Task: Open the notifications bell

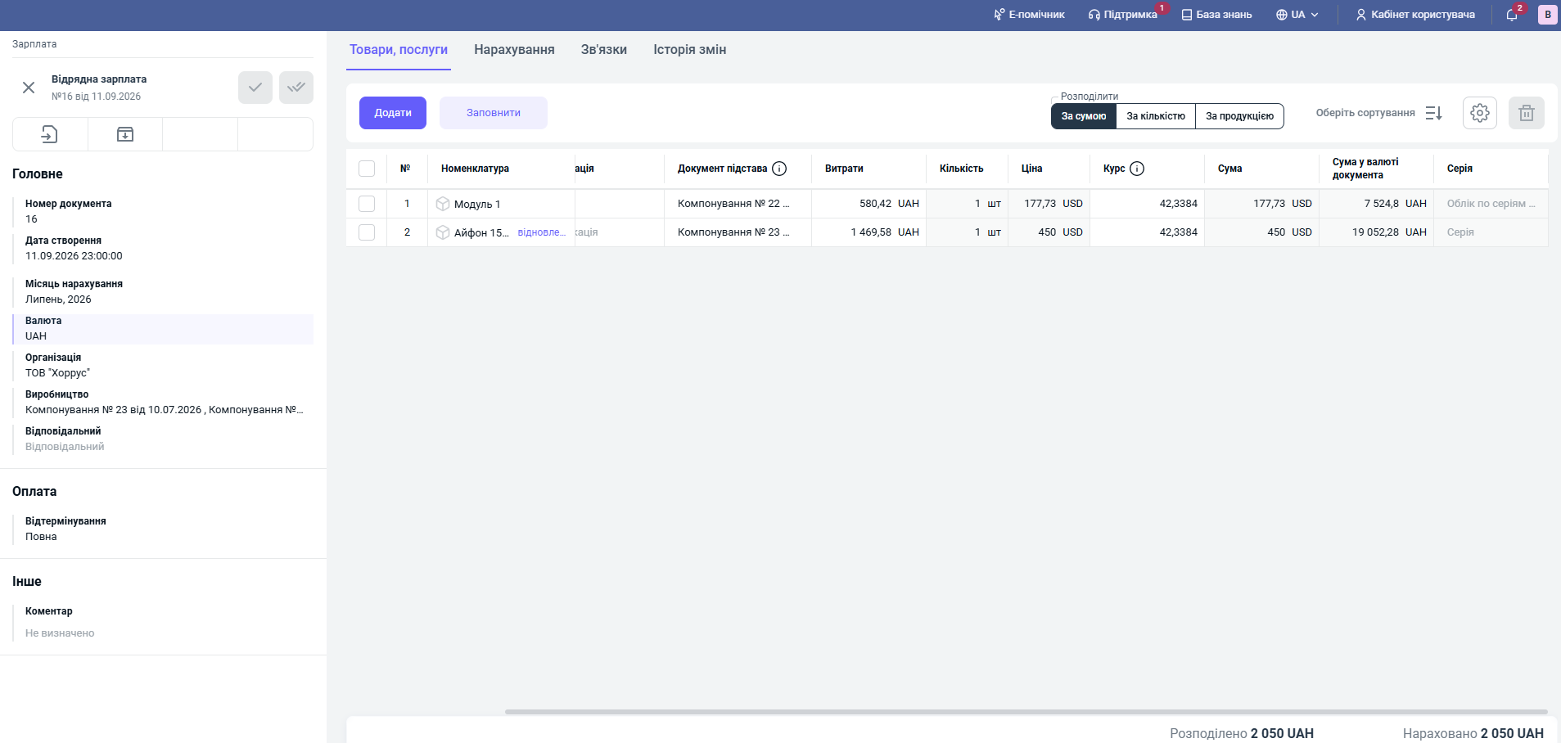Action: pyautogui.click(x=1512, y=15)
